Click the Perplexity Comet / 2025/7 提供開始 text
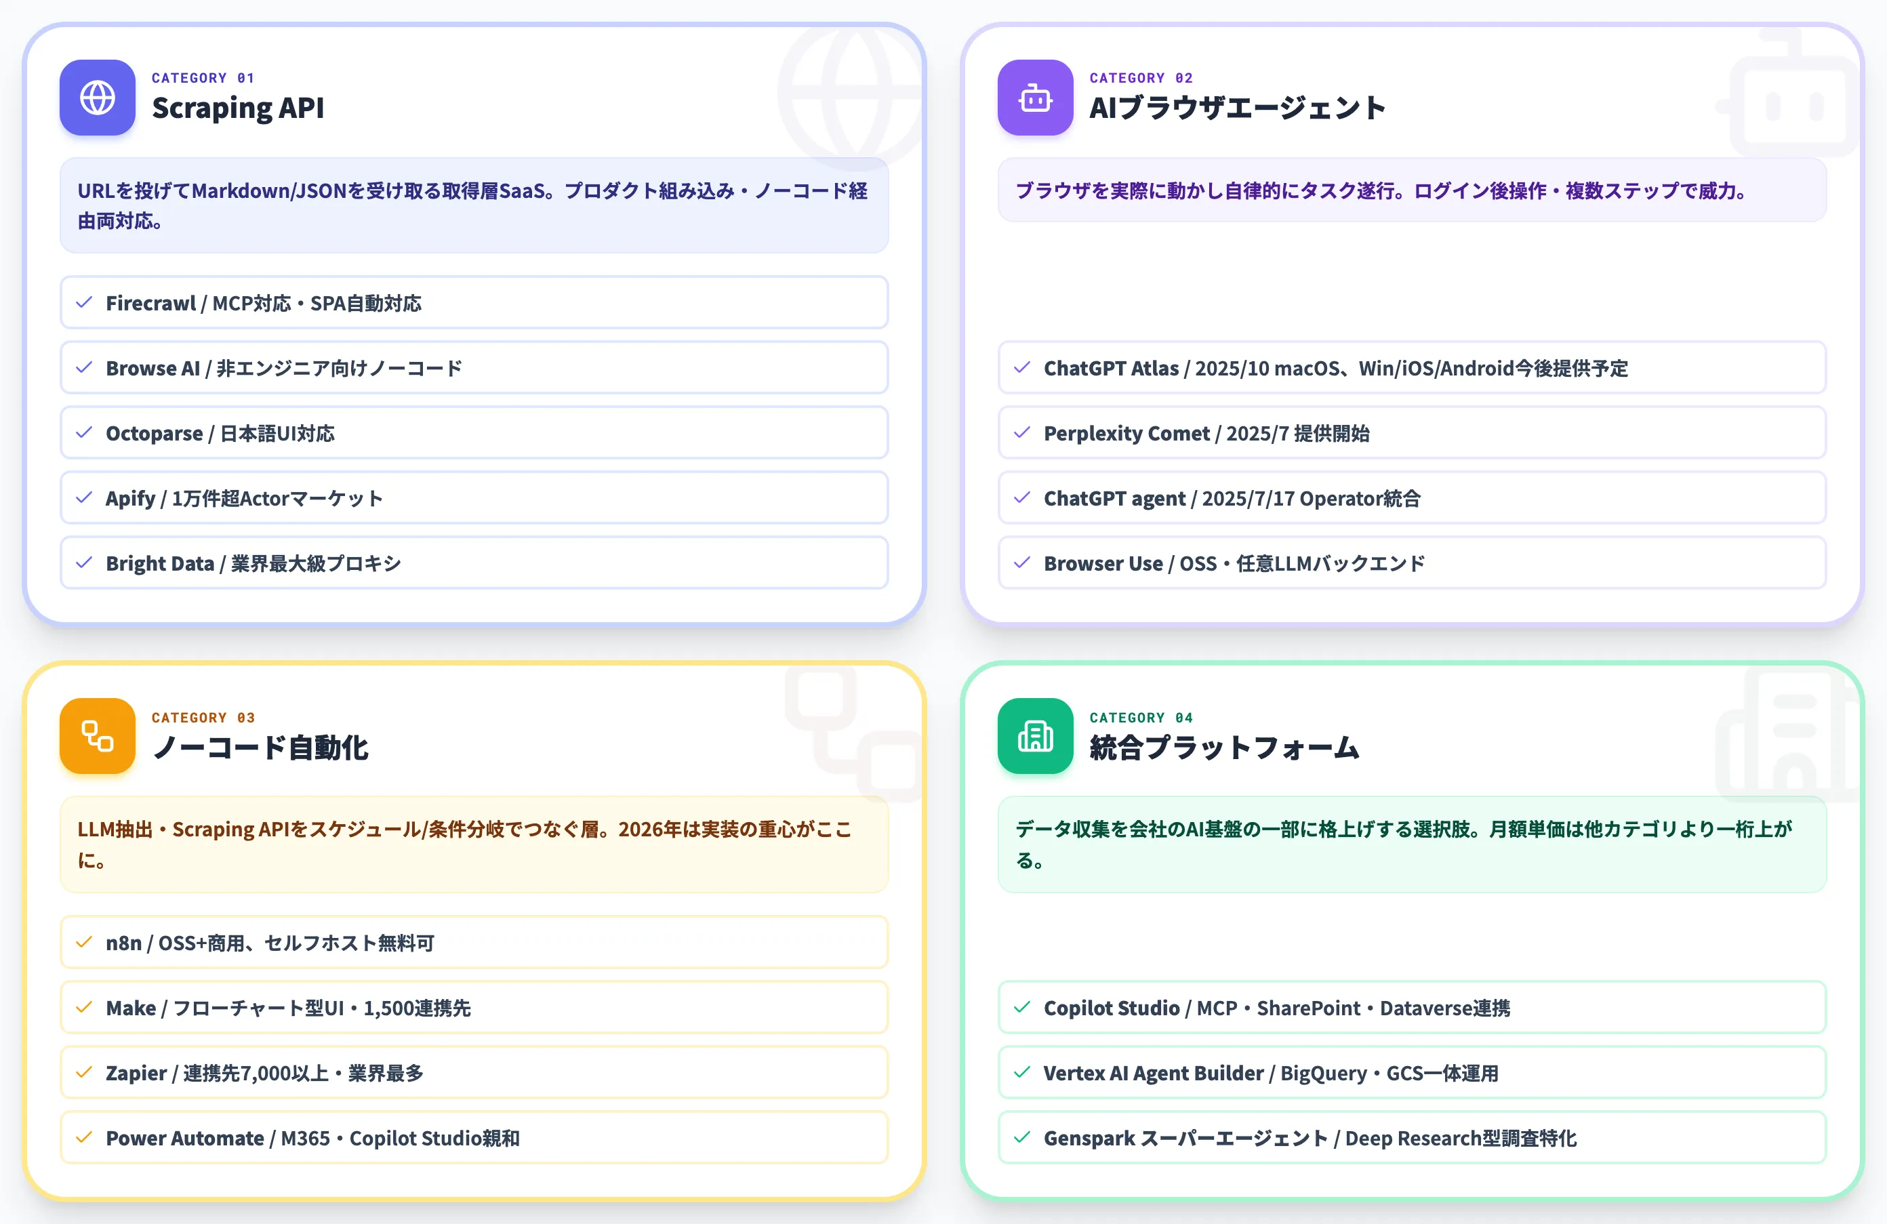 coord(1206,433)
